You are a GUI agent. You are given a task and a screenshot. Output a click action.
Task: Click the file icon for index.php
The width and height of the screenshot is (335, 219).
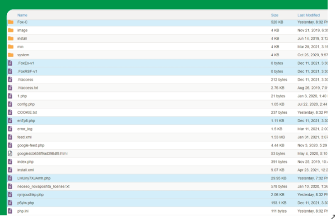pyautogui.click(x=10, y=162)
